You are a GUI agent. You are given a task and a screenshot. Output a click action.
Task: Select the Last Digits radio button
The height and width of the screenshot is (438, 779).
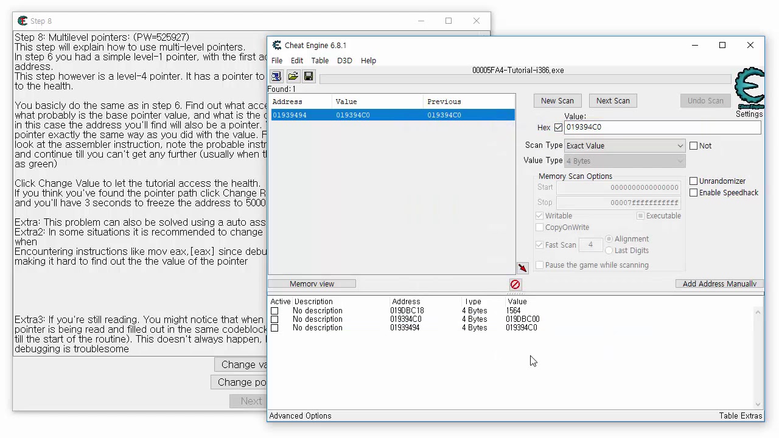click(x=609, y=250)
